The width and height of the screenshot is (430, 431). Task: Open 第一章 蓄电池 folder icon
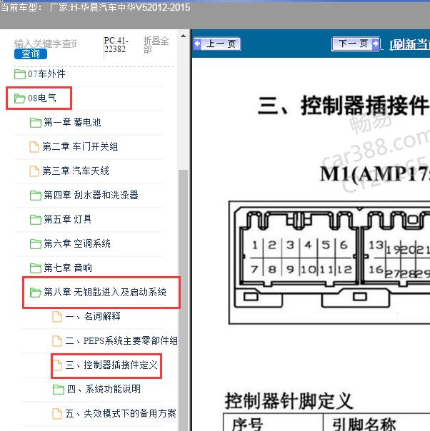(36, 122)
